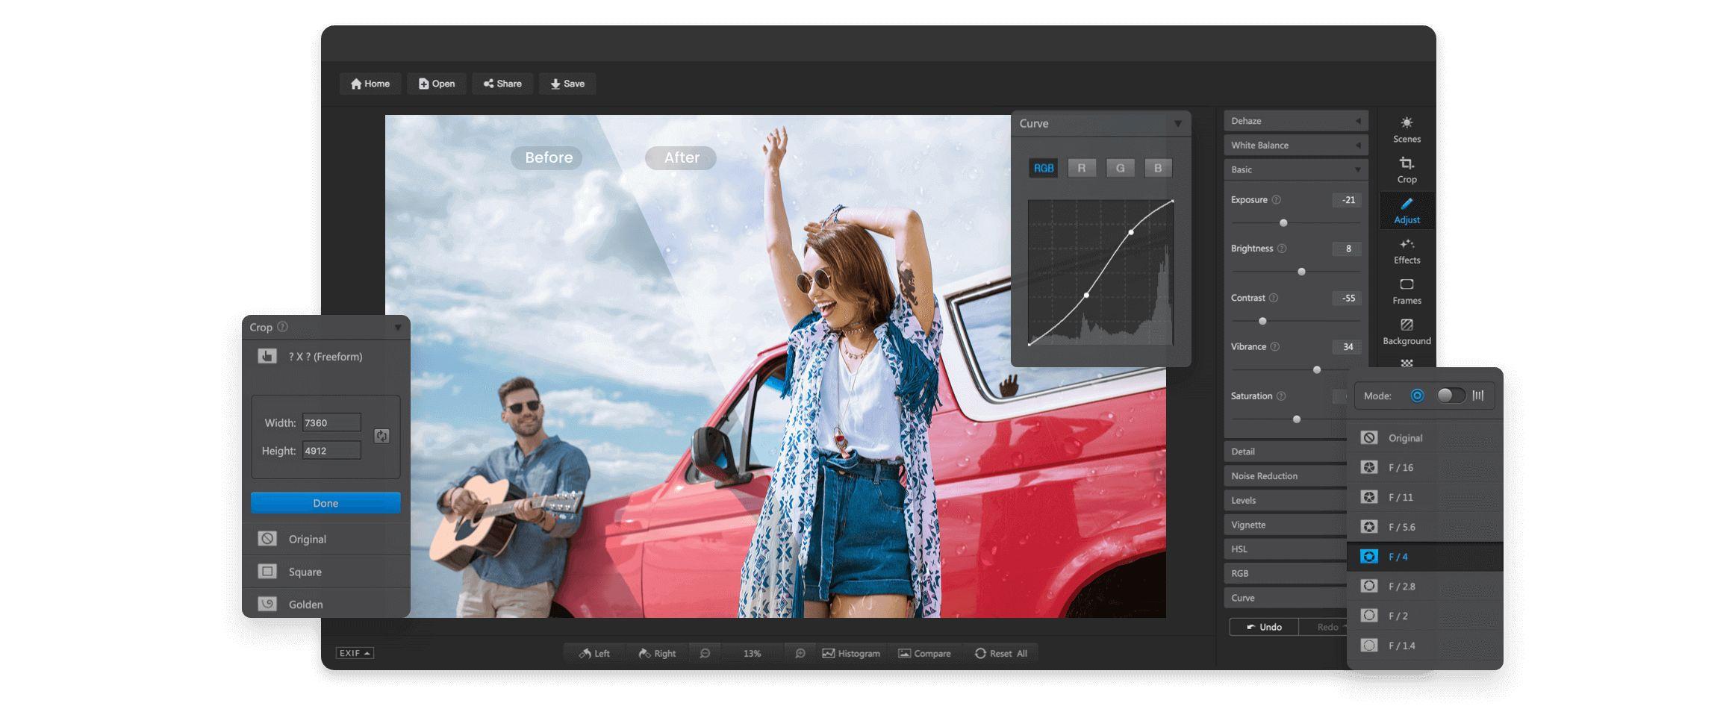Screen dimensions: 1732x706
Task: Click the crop Width input field
Action: (x=331, y=422)
